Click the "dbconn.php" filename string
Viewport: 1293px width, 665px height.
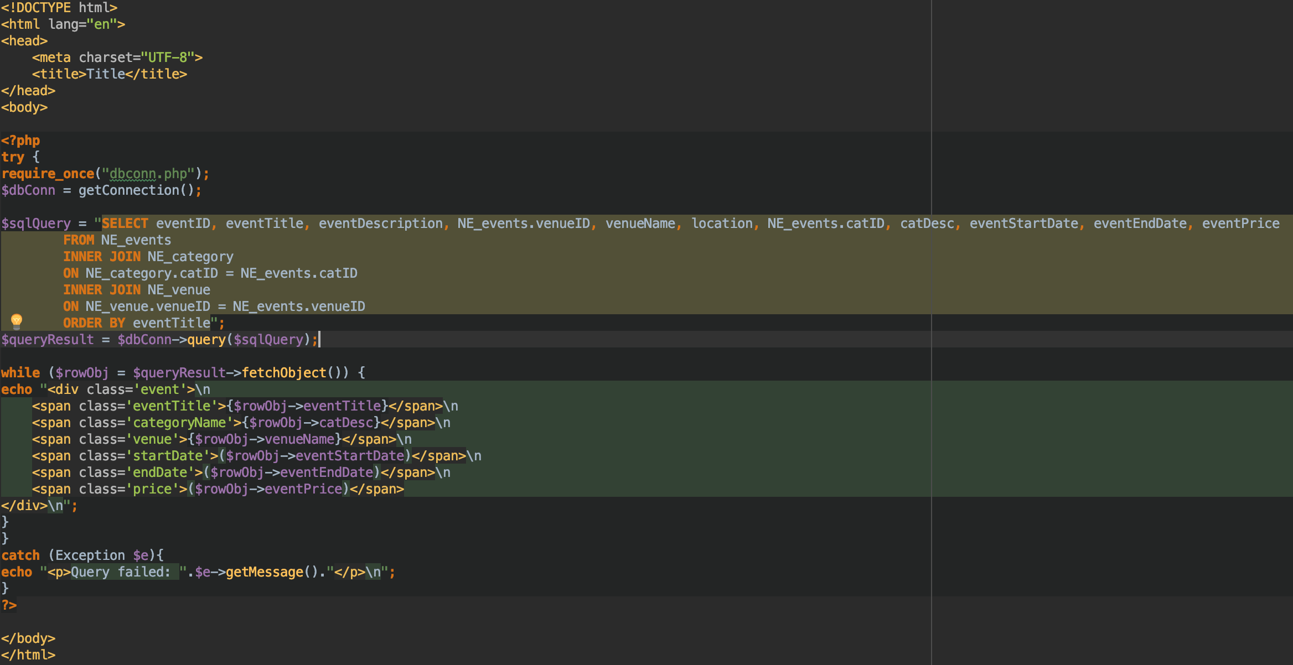click(x=148, y=174)
